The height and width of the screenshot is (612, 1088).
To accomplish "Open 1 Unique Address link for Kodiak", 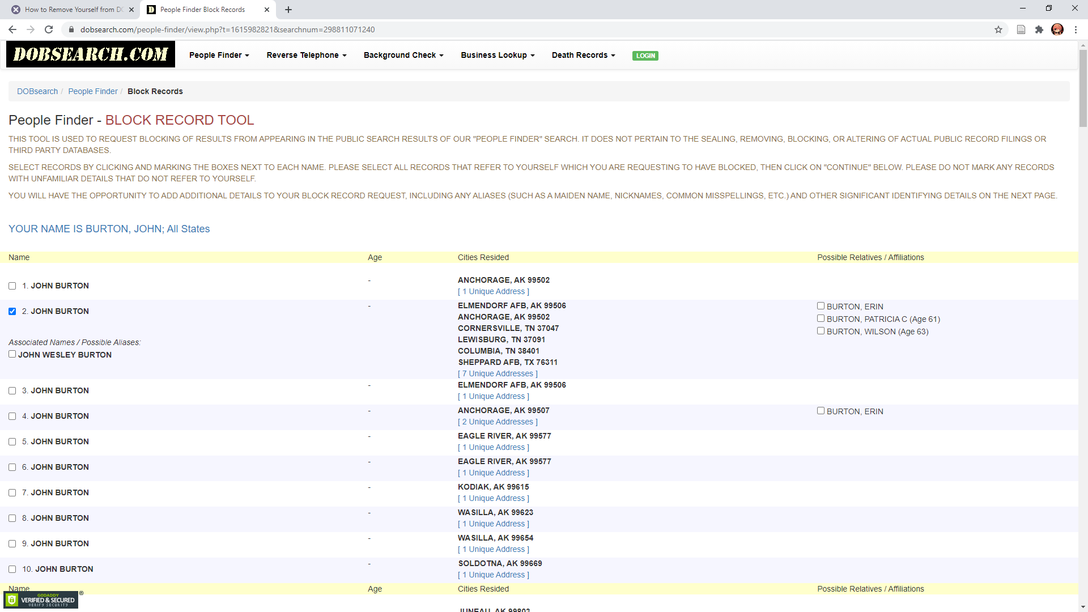I will pos(494,498).
